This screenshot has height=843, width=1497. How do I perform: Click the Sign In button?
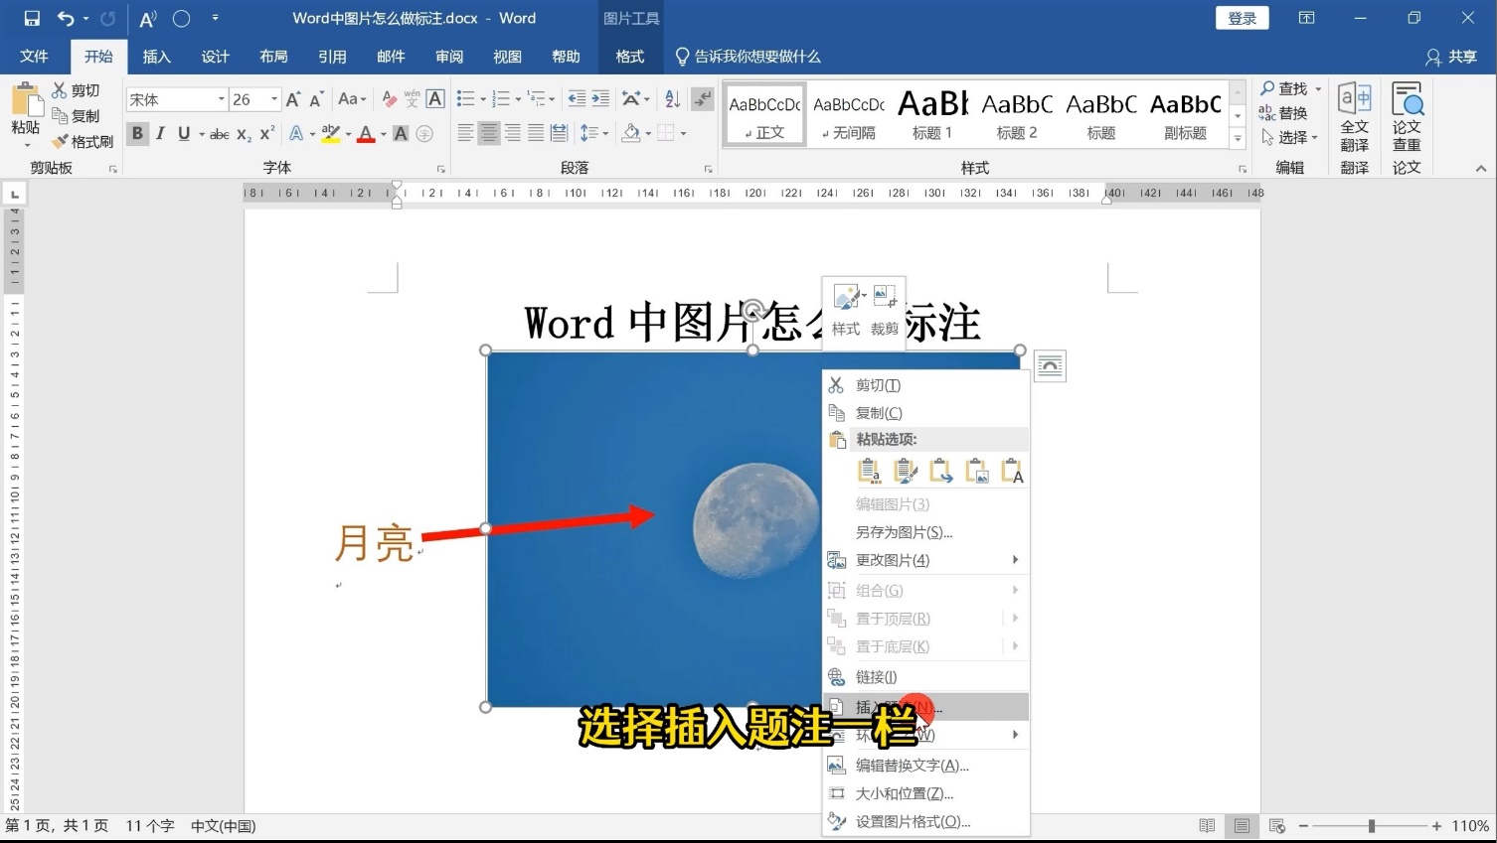(x=1243, y=18)
